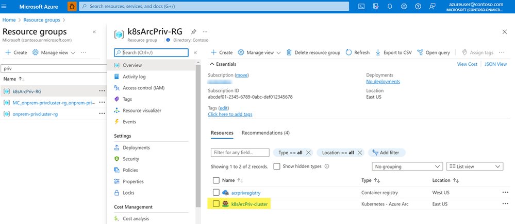This screenshot has height=224, width=515.
Task: Open the notifications bell
Action: [x=390, y=7]
